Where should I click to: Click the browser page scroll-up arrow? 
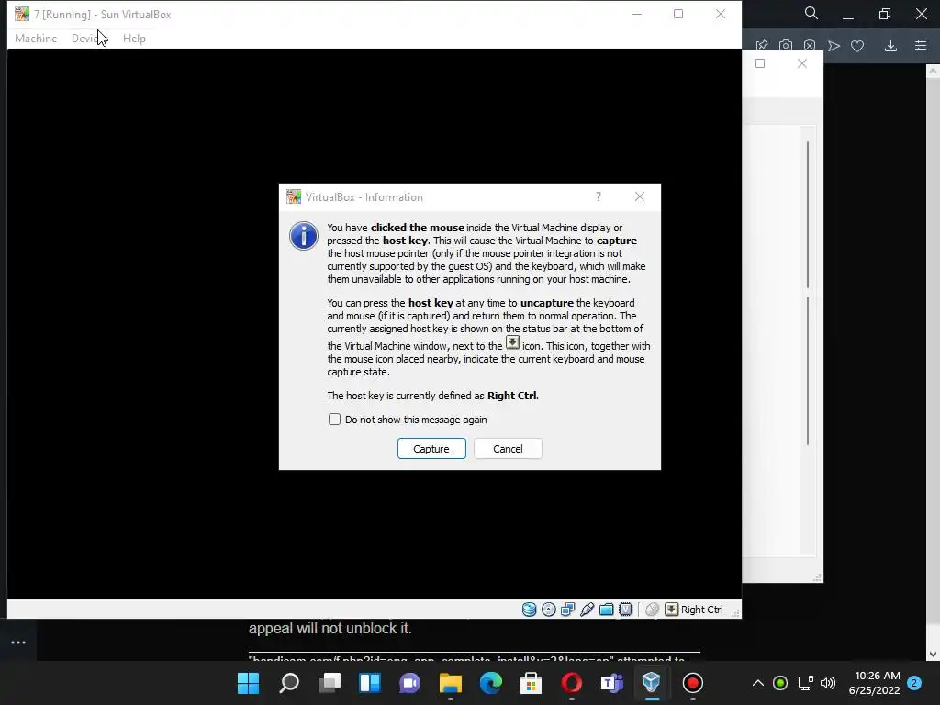point(934,72)
